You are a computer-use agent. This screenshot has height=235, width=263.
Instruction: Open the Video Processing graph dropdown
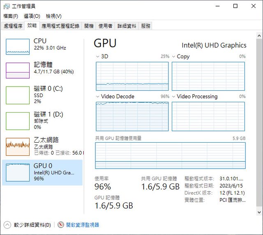(173, 96)
